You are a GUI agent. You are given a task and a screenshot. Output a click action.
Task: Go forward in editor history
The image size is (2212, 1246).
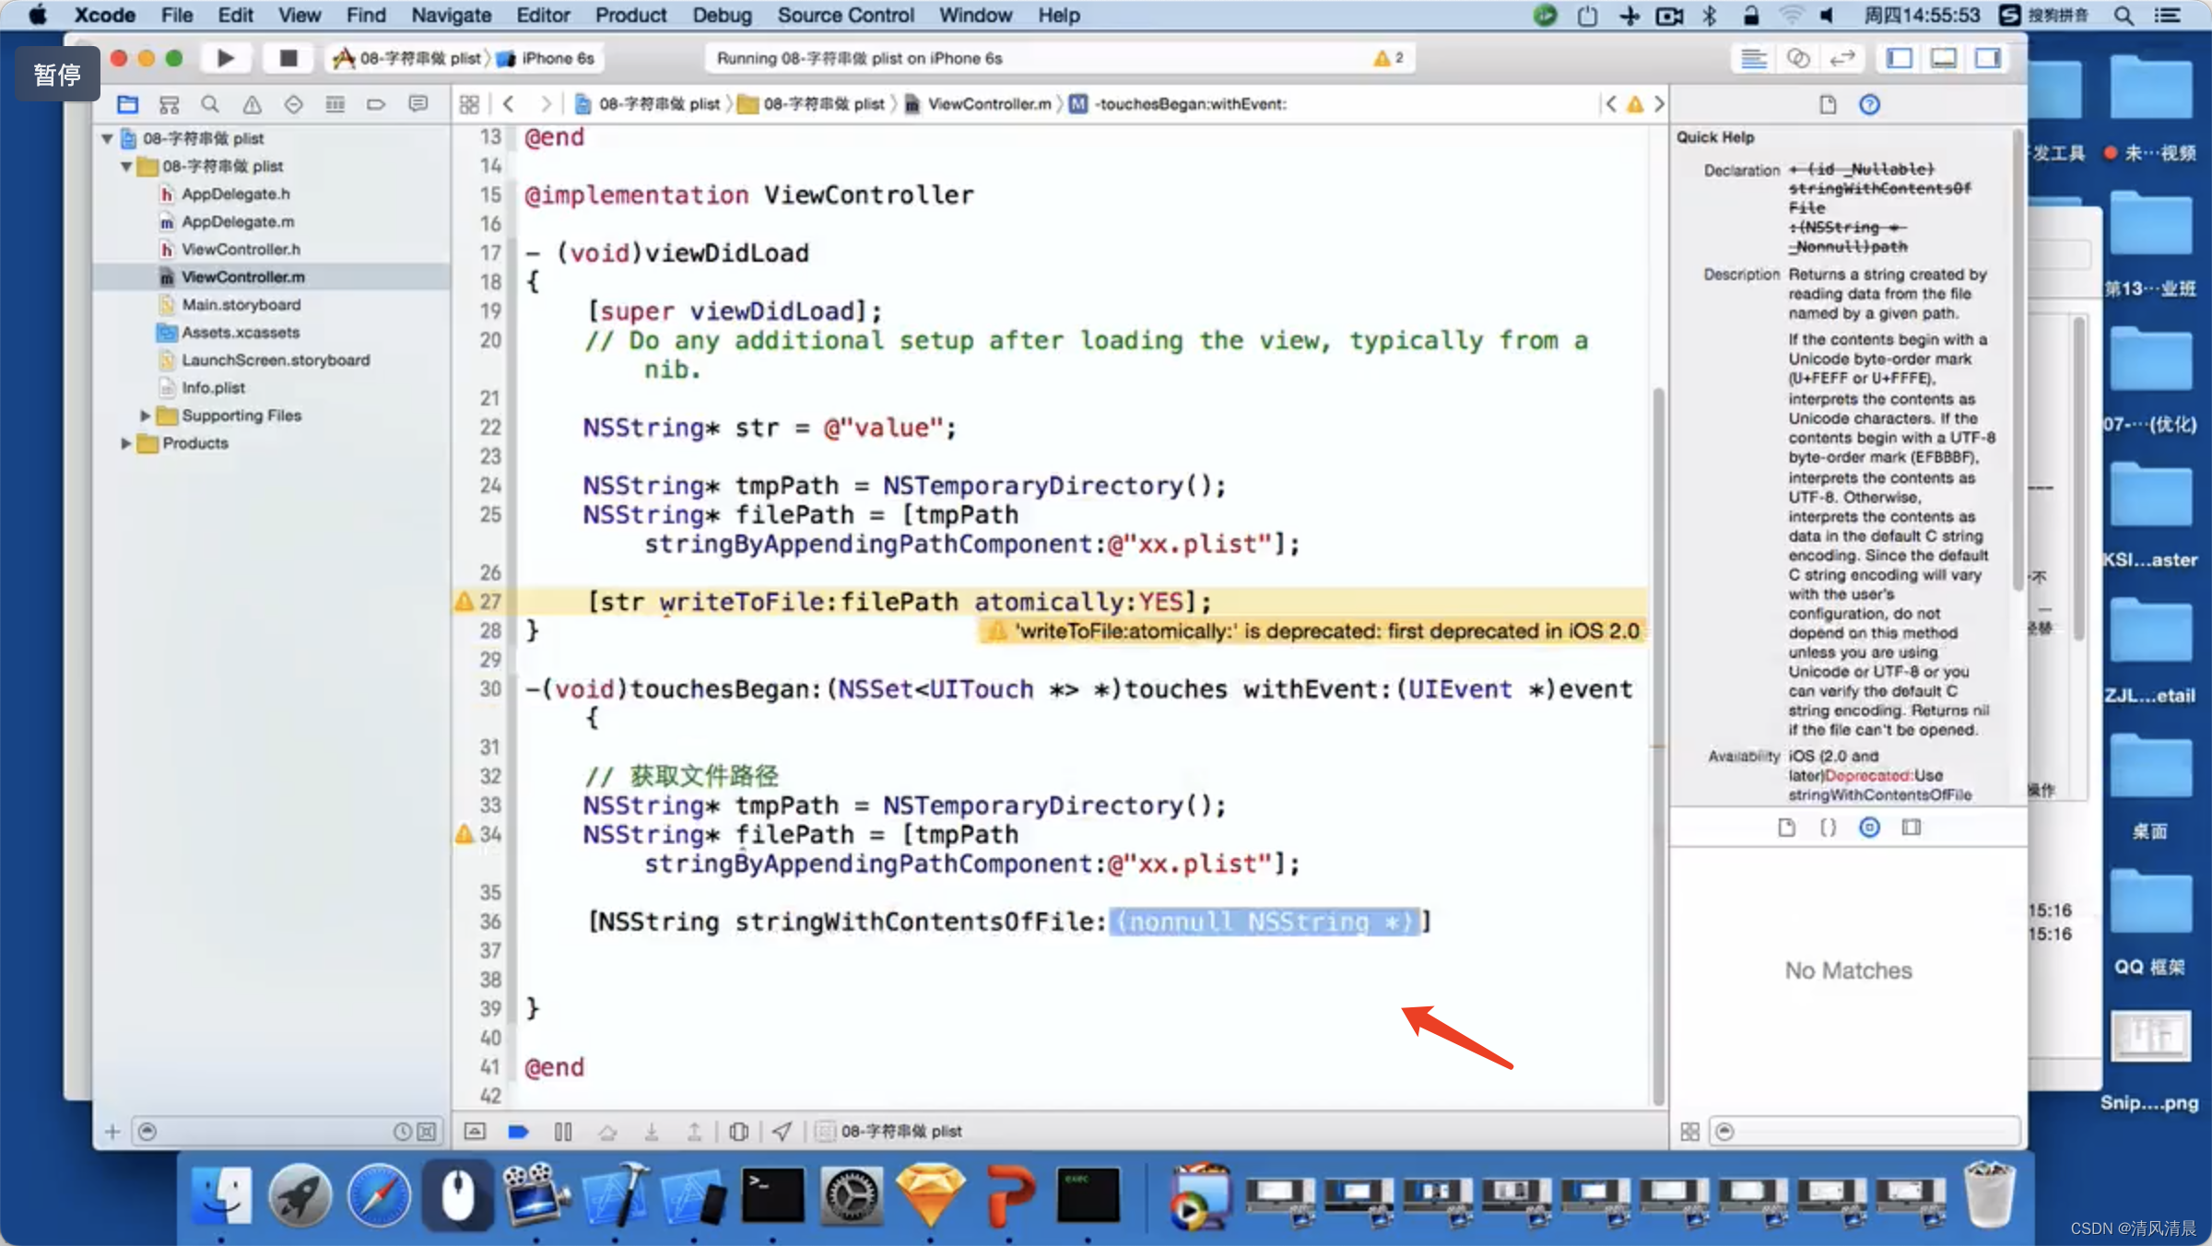[x=546, y=104]
